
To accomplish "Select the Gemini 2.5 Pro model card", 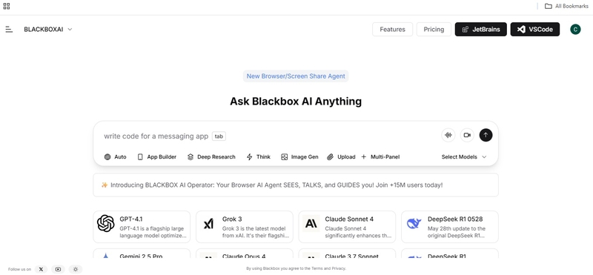I will pos(142,254).
